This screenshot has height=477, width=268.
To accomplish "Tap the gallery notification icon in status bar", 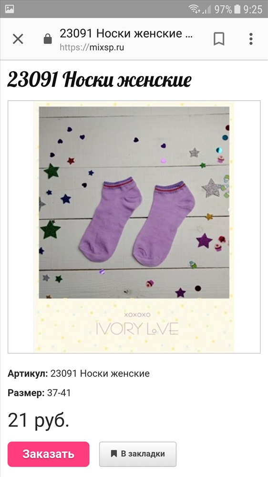I will (x=10, y=9).
